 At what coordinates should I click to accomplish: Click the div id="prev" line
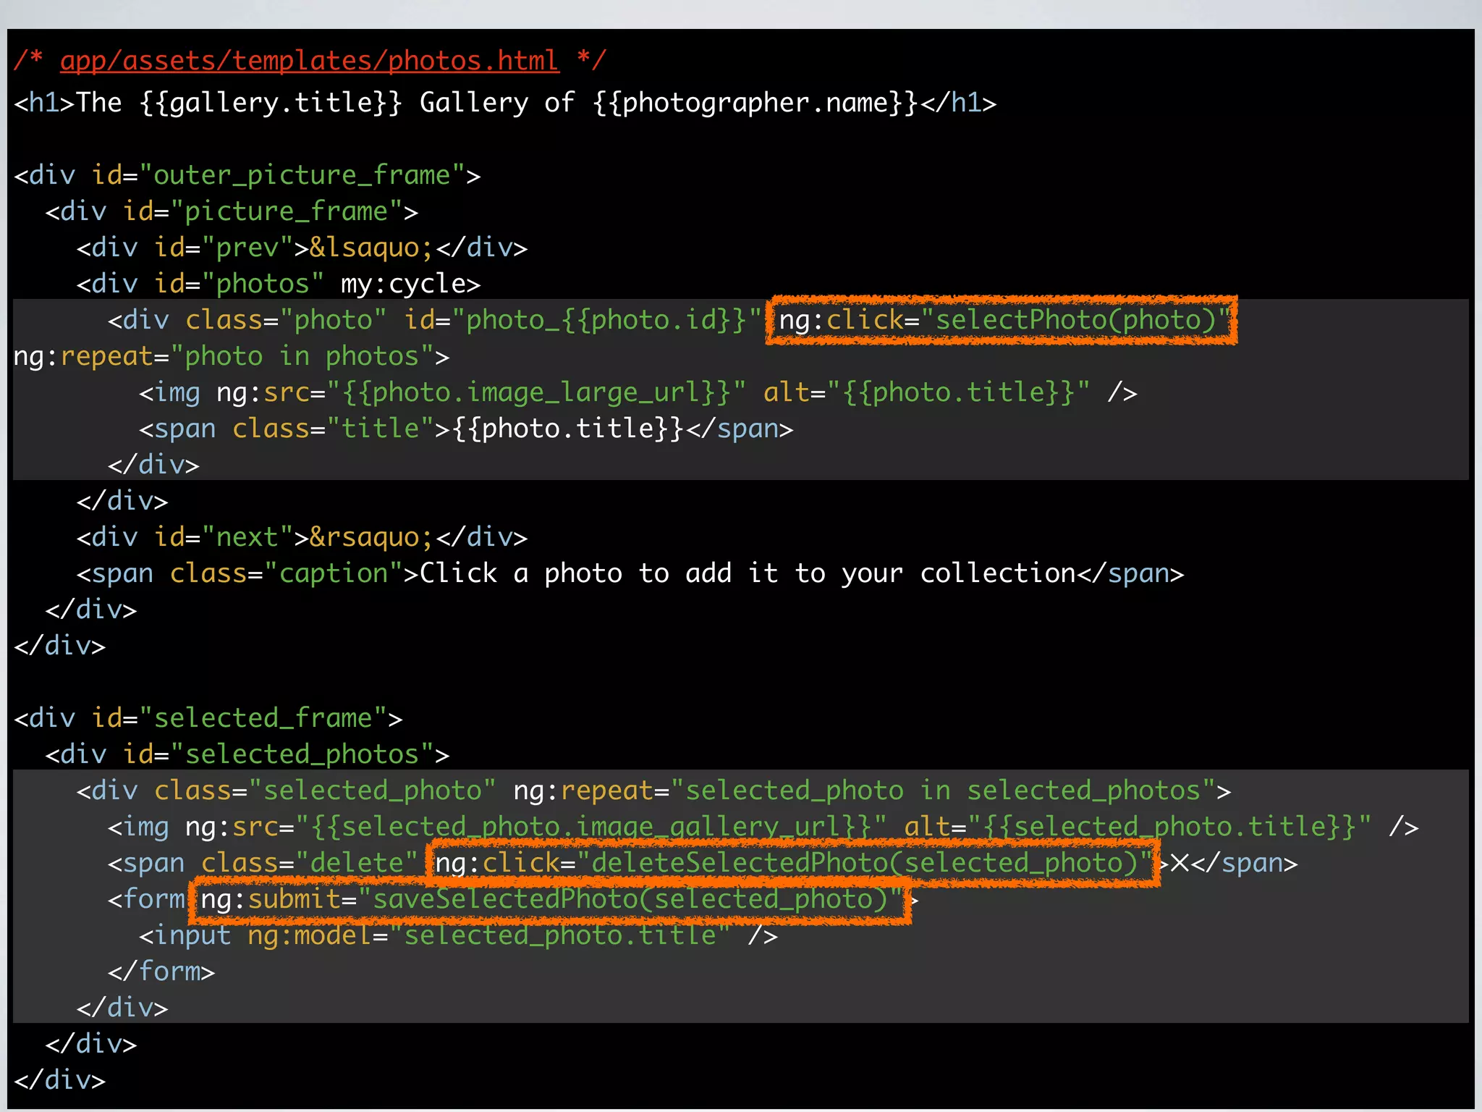(302, 248)
